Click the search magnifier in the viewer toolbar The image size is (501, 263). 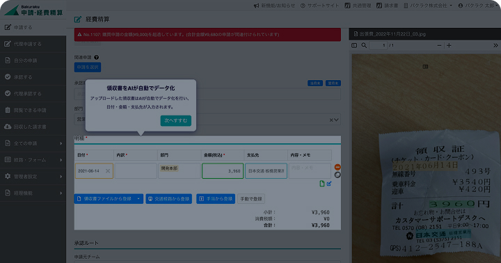coord(364,45)
